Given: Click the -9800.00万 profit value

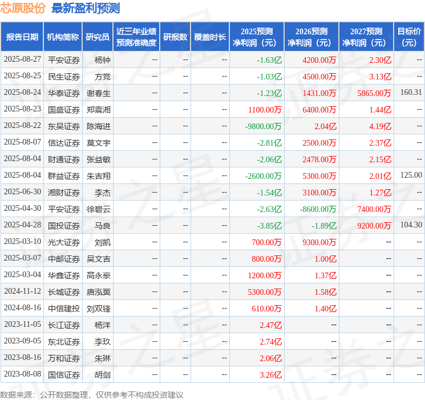Looking at the screenshot, I should pyautogui.click(x=263, y=126).
